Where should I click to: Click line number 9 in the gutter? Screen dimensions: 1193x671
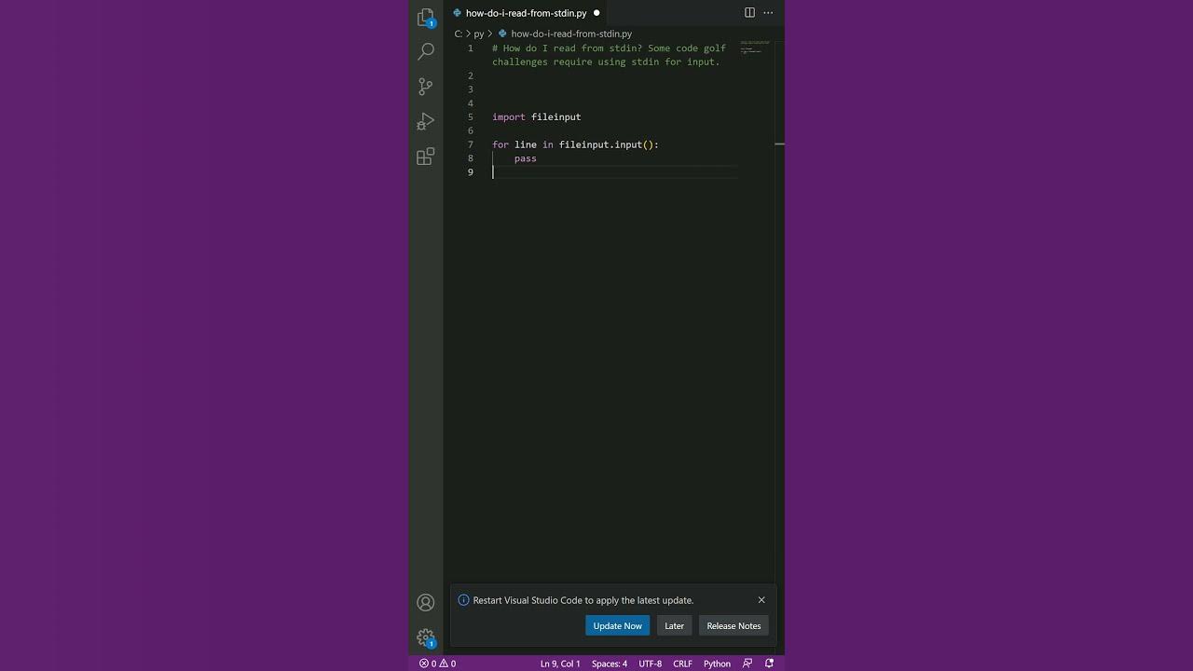(471, 172)
